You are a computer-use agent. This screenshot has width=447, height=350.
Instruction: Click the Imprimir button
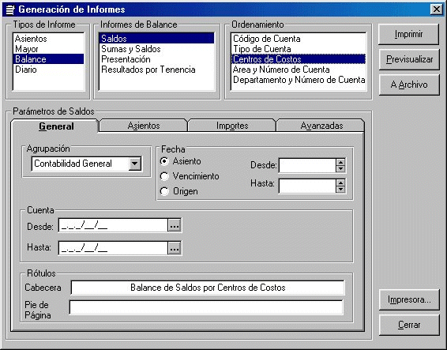pos(408,34)
